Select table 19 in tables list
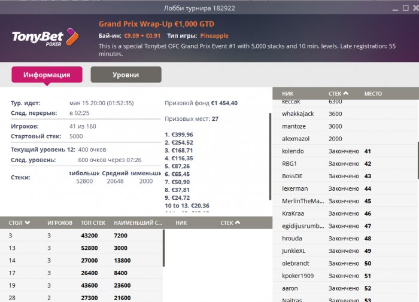Screen dimensions: 419x302 pyautogui.click(x=81, y=285)
